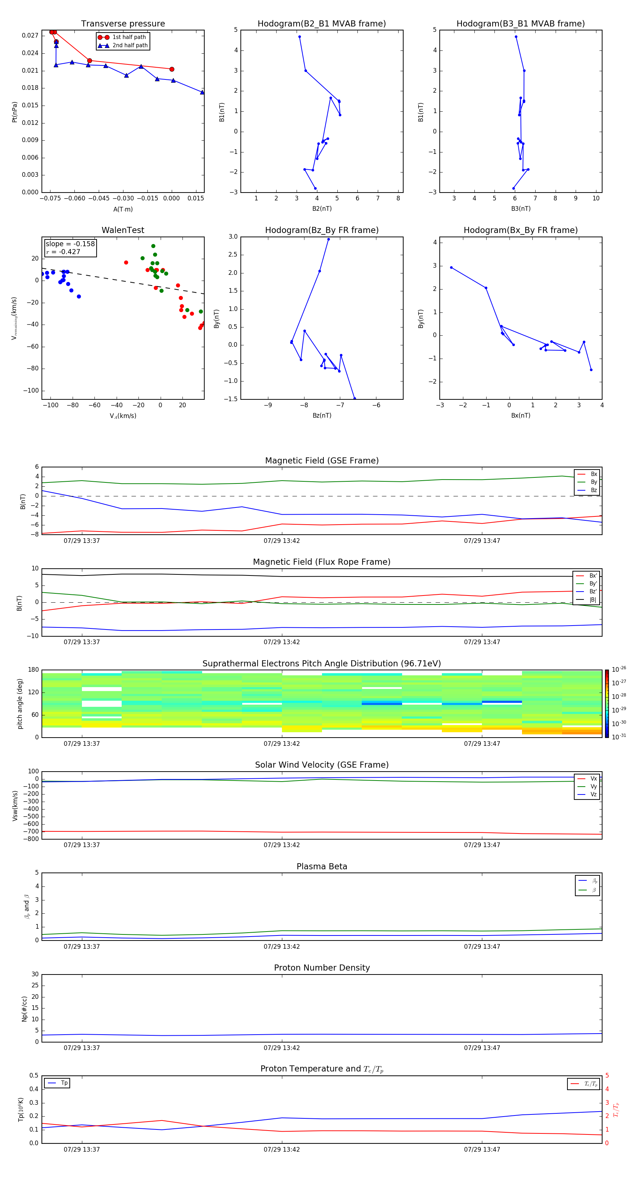644x1181 pixels.
Task: Click the 'r = -0.427' annotation
Action: [63, 252]
